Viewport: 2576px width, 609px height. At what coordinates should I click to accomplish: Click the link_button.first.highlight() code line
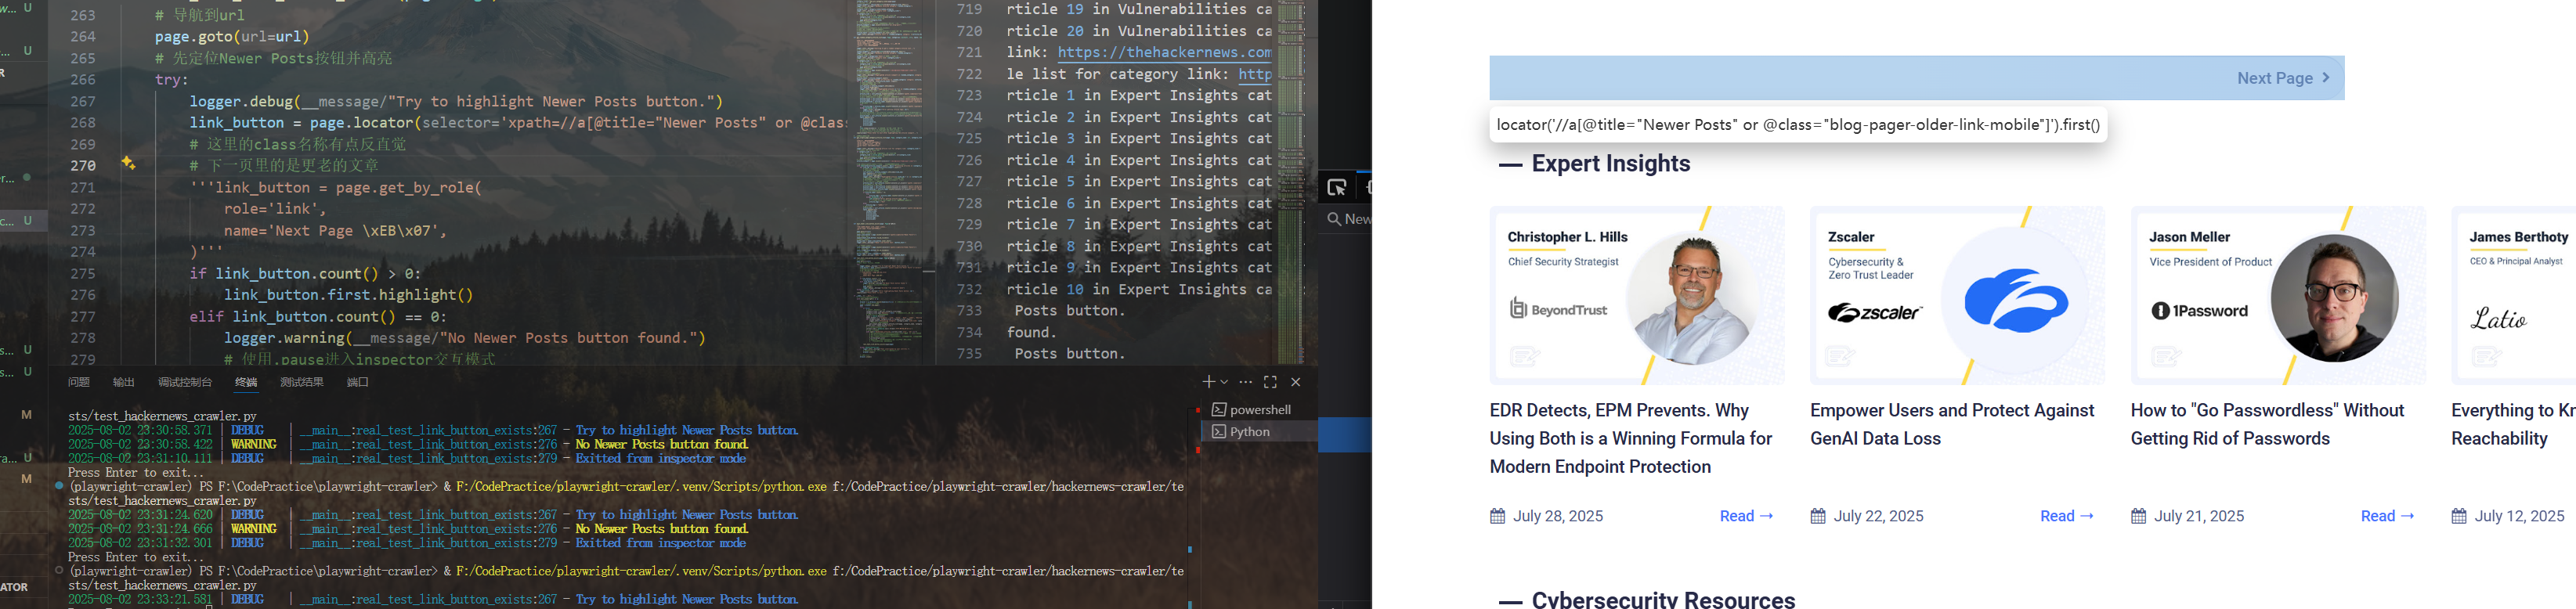click(x=348, y=295)
